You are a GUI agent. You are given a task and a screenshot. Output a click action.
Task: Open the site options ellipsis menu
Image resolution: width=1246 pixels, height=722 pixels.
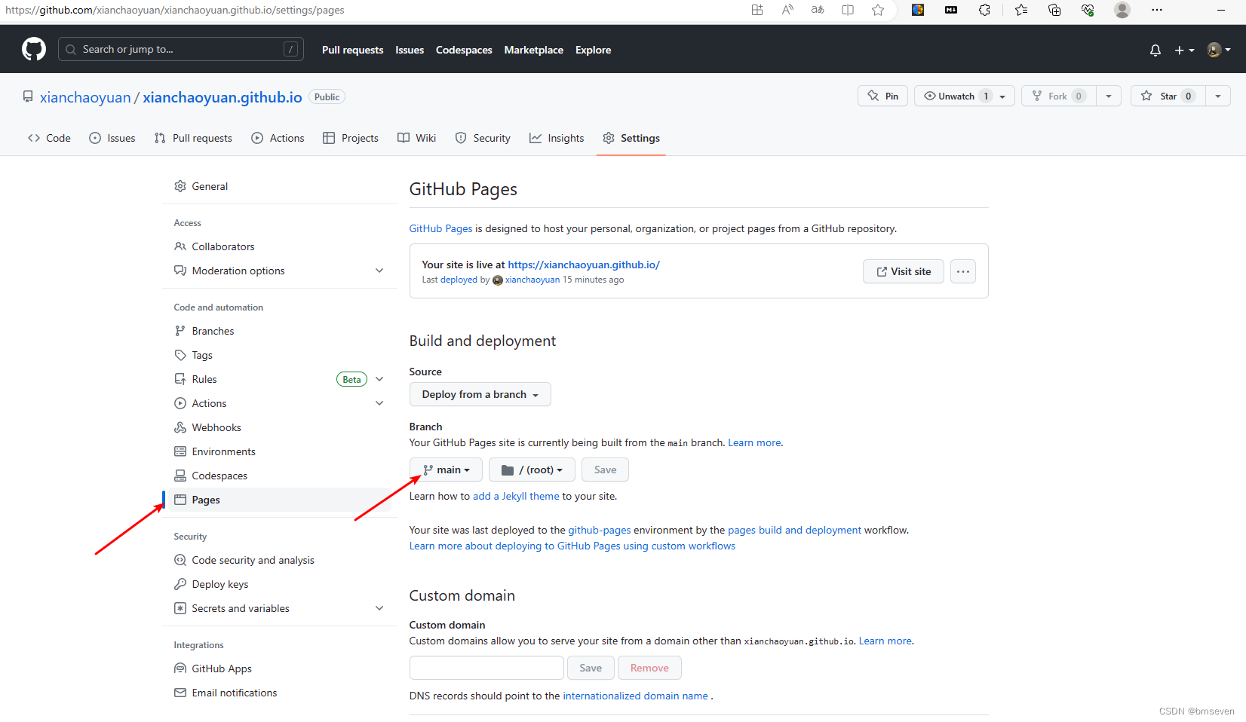coord(962,271)
